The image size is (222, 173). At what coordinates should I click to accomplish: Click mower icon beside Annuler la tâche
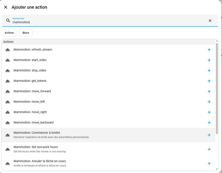click(x=8, y=164)
